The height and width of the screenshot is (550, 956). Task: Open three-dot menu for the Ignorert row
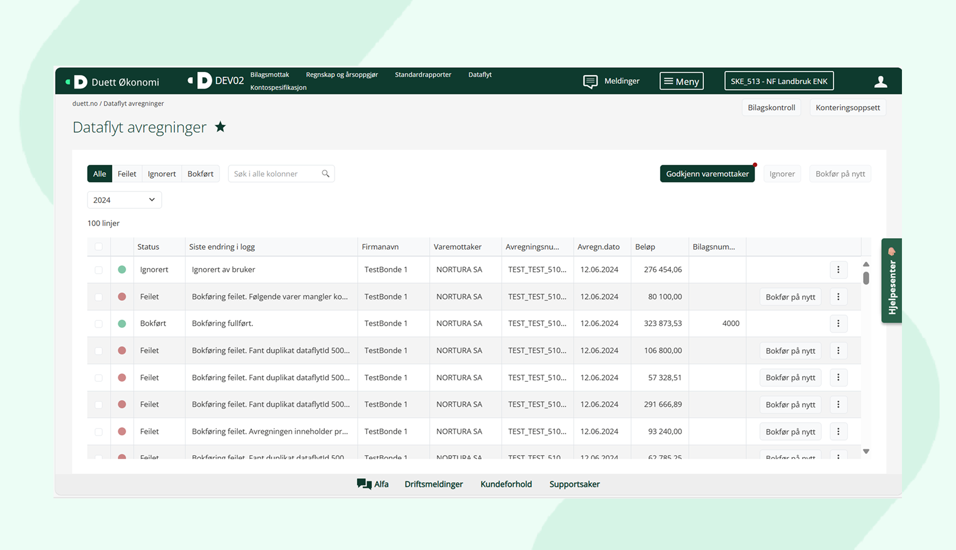tap(838, 269)
